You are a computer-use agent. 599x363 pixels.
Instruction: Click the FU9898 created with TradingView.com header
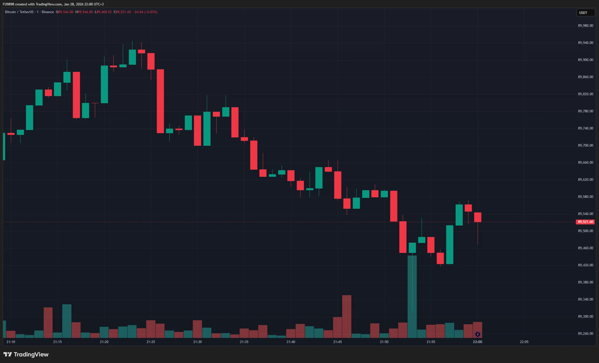click(53, 4)
